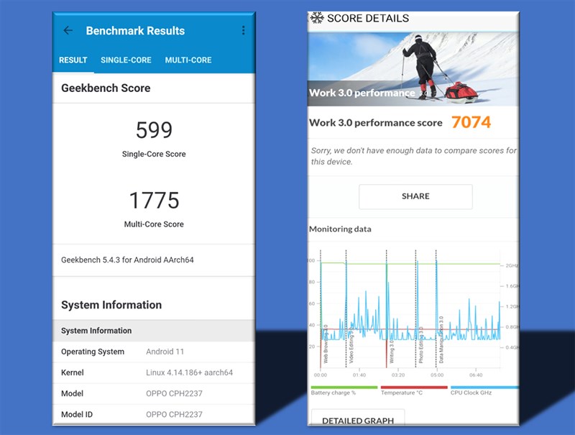575x435 pixels.
Task: Select the Multi-Core Score label
Action: pyautogui.click(x=154, y=224)
